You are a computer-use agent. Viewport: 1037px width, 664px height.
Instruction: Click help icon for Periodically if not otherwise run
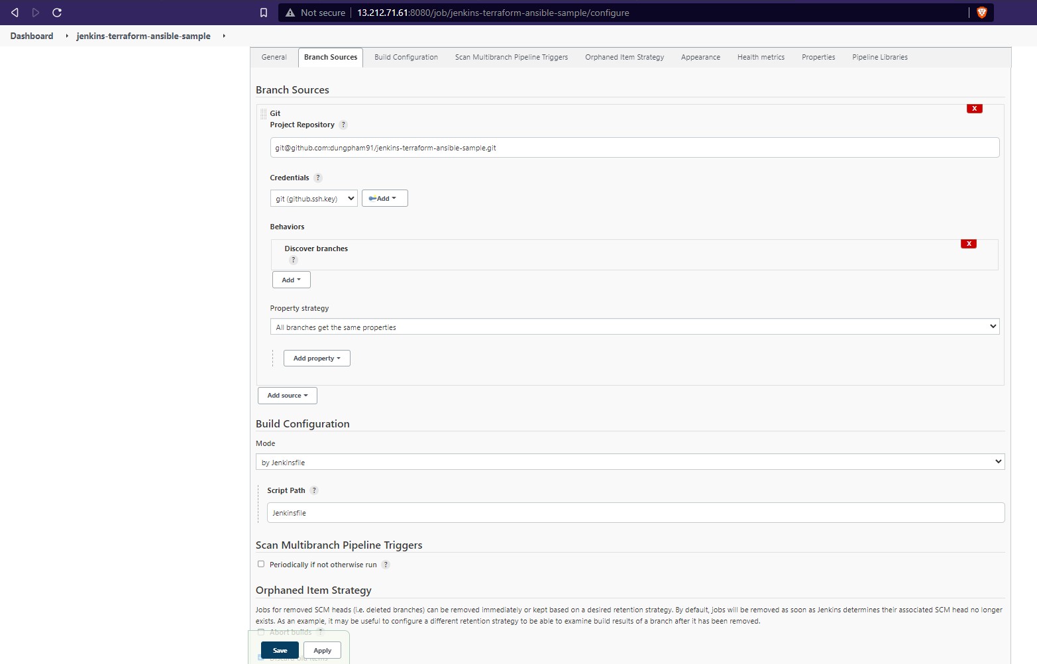(386, 565)
